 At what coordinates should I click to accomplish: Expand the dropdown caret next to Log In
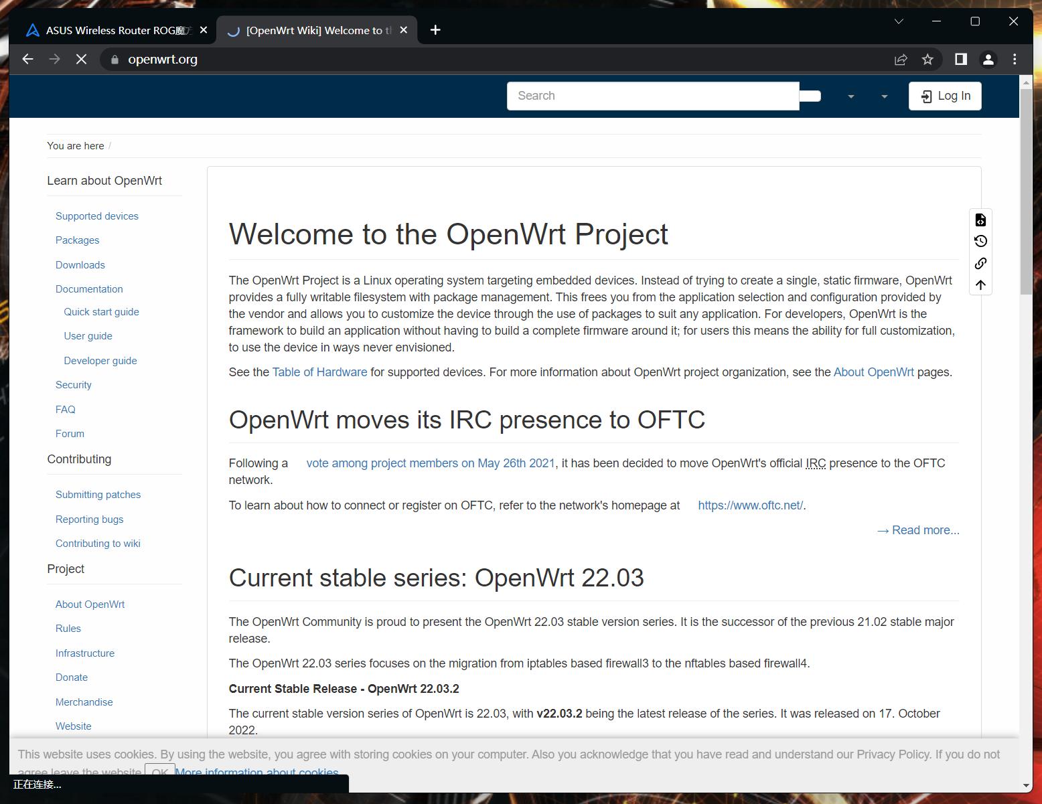884,96
